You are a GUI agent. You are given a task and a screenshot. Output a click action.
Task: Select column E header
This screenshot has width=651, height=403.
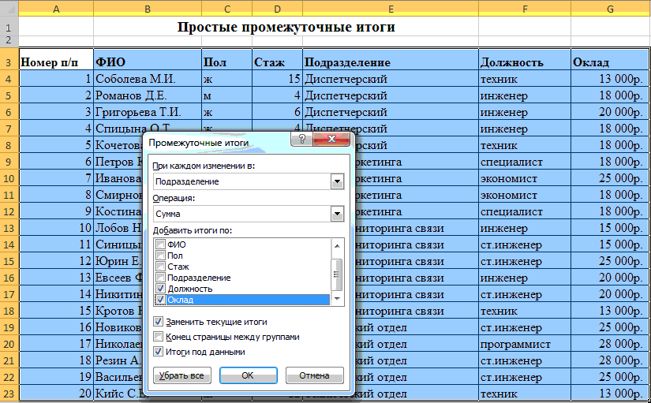[391, 9]
